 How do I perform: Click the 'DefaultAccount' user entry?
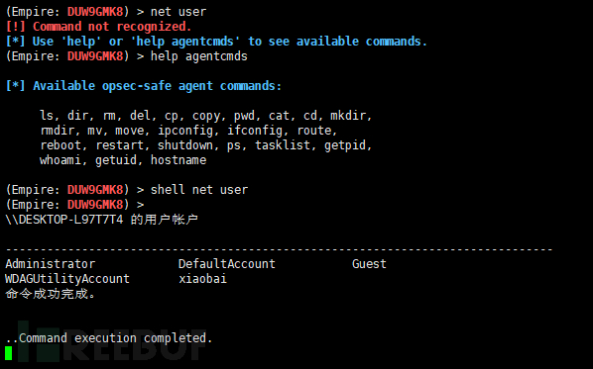(x=227, y=264)
